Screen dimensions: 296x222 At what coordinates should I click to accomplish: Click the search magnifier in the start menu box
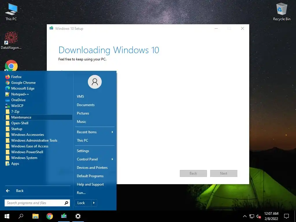point(66,203)
